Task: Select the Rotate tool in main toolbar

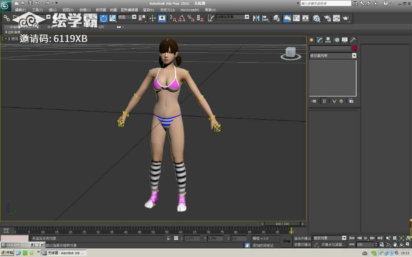Action: click(x=104, y=18)
